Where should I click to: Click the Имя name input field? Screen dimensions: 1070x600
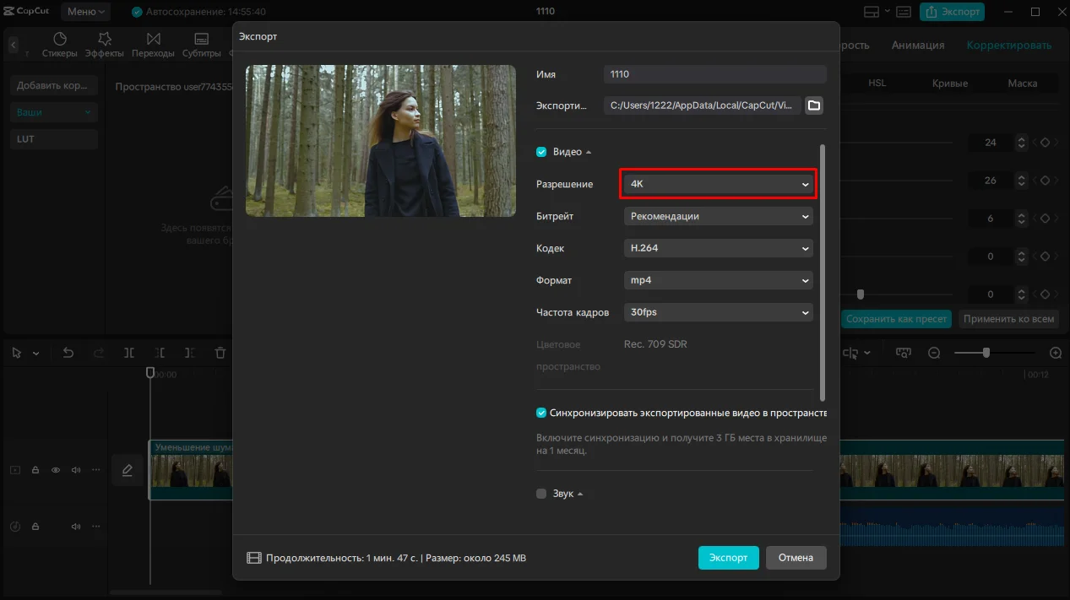(714, 74)
